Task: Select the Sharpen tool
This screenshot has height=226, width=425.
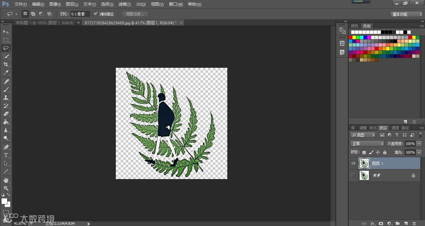Action: tap(6, 130)
